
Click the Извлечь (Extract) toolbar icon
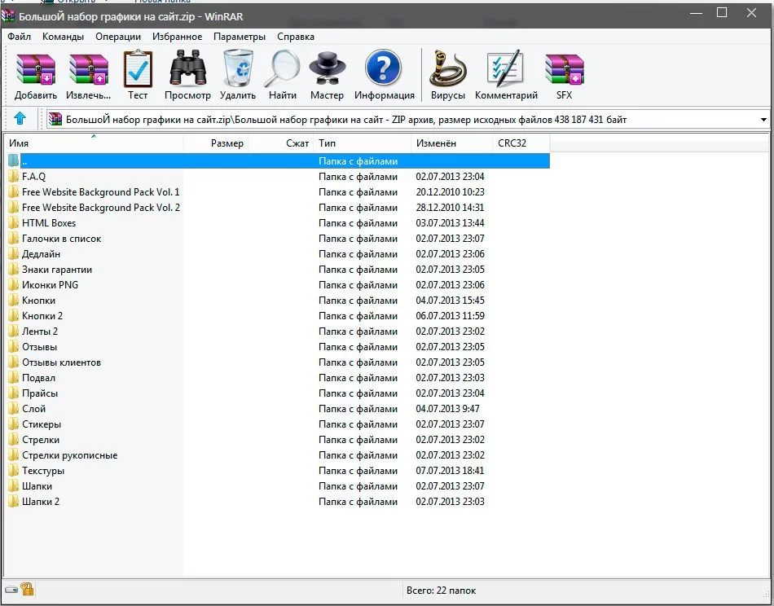(x=88, y=70)
